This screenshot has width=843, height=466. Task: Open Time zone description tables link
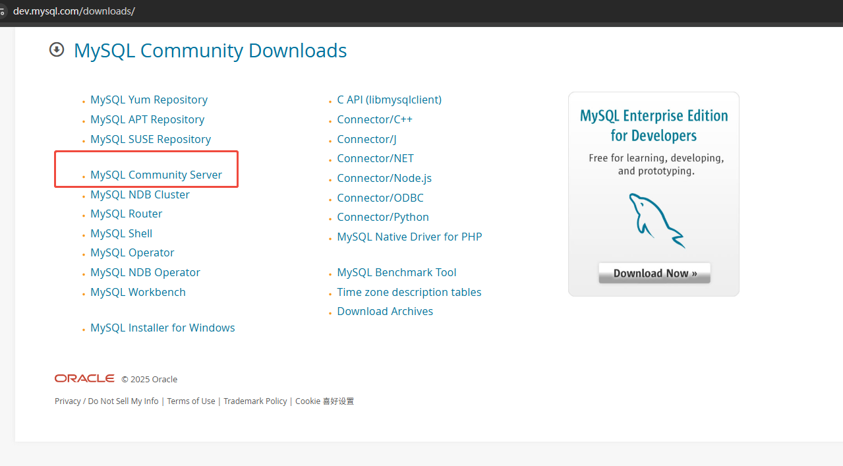[409, 292]
